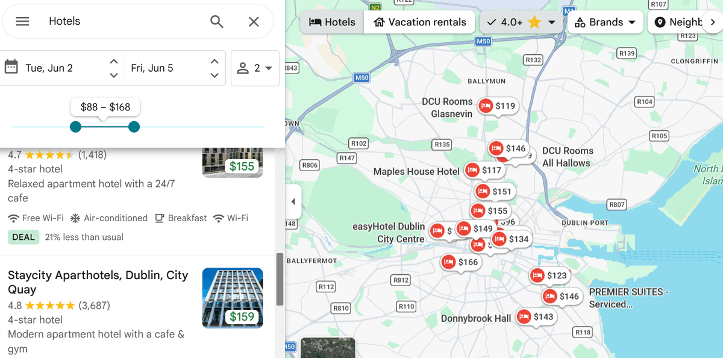723x358 pixels.
Task: Select the $166 hotel map pin
Action: click(460, 262)
